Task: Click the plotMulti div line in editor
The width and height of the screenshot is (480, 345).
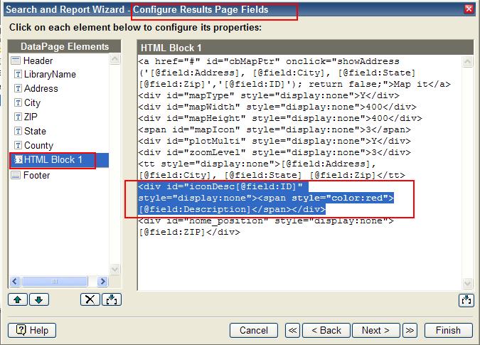Action: [x=274, y=141]
